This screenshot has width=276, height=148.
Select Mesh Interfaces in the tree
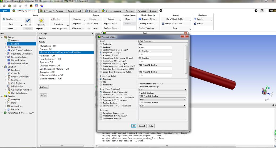point(19,57)
